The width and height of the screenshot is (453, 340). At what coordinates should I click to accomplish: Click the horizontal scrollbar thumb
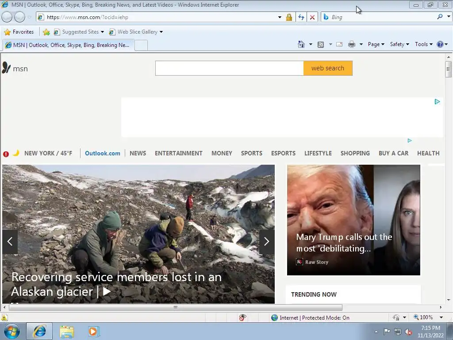[175, 307]
